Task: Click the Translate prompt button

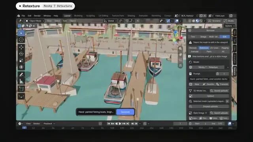Action: [222, 84]
